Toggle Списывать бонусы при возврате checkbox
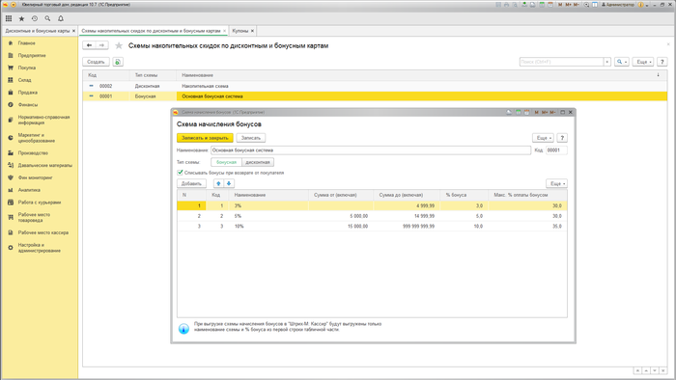Viewport: 676px width, 380px height. (x=180, y=173)
